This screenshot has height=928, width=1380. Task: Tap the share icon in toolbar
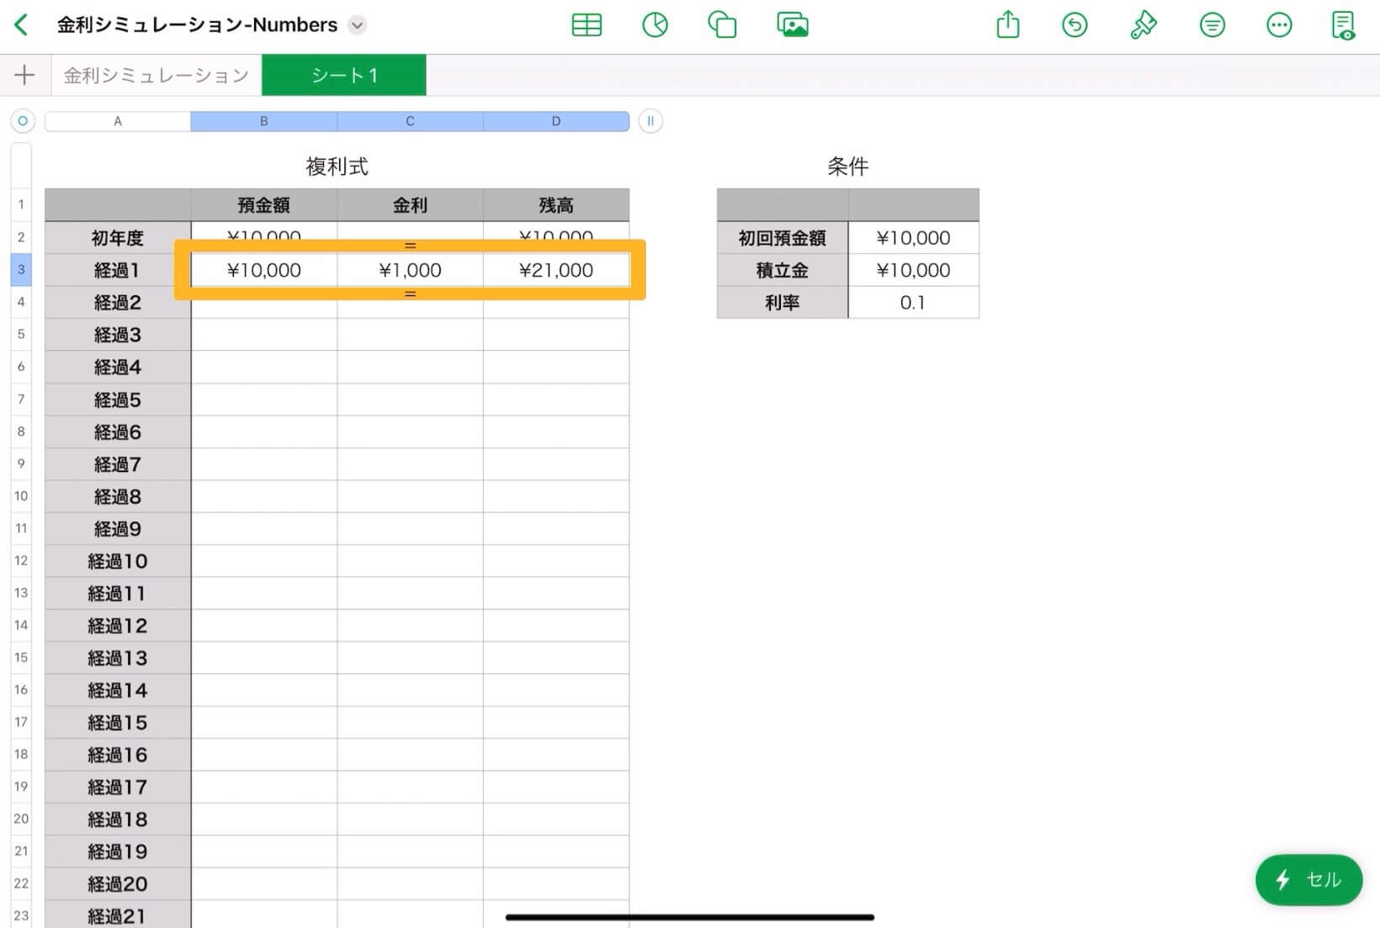click(x=1007, y=24)
